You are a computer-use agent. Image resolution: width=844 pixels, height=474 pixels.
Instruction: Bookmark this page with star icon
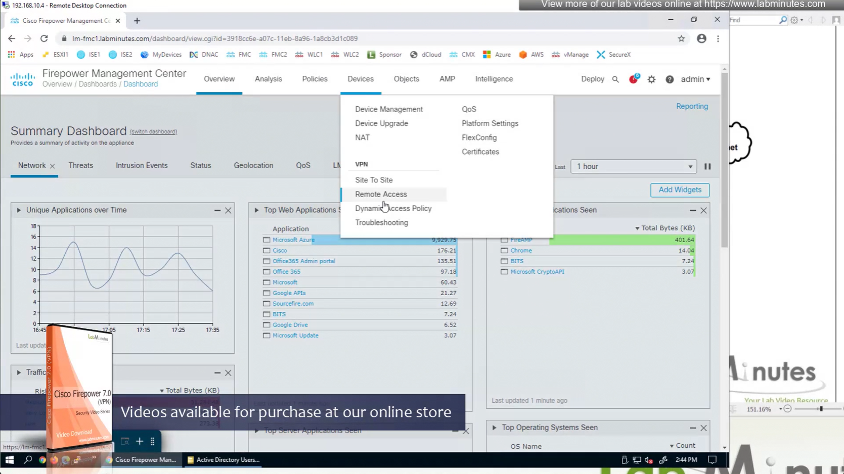(681, 38)
